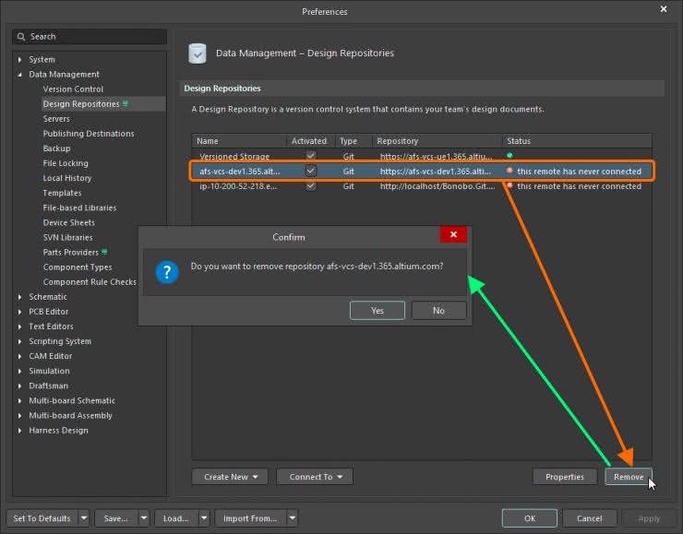The height and width of the screenshot is (534, 683).
Task: Click green status dot for Versioned Storage
Action: click(x=509, y=156)
